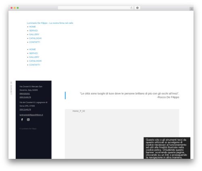Viewport: 202px width, 171px height.
Task: Select HOME in the second menu list
Action: (32, 49)
